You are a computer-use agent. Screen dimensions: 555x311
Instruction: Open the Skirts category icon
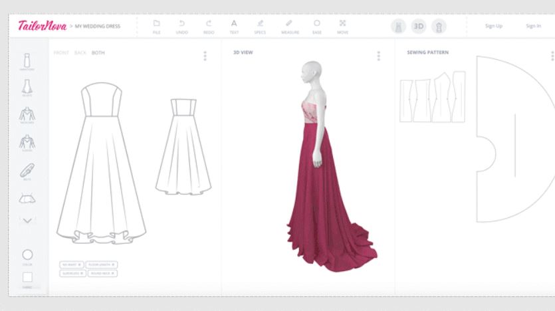[x=27, y=88]
